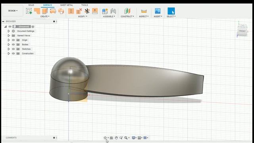
Task: Select the last Modify group icon
Action: pos(95,11)
